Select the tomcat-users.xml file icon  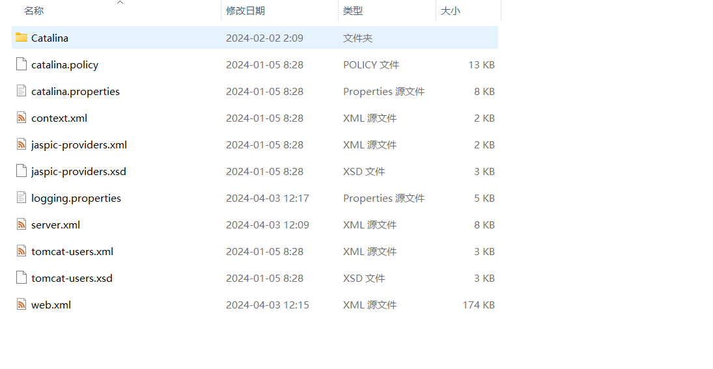21,251
